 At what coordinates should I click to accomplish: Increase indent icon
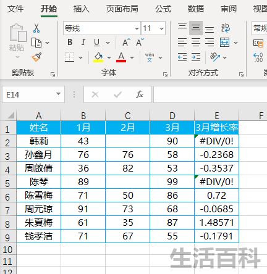[196, 57]
